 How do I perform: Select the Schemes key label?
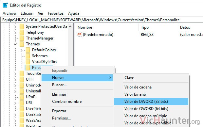click(x=40, y=56)
